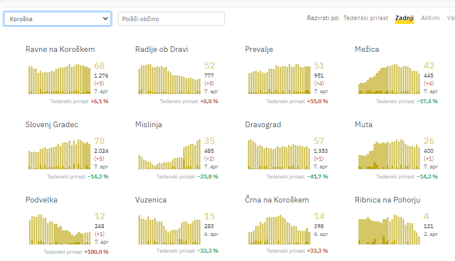
Task: Click the Vuzenica case chart
Action: (169, 229)
